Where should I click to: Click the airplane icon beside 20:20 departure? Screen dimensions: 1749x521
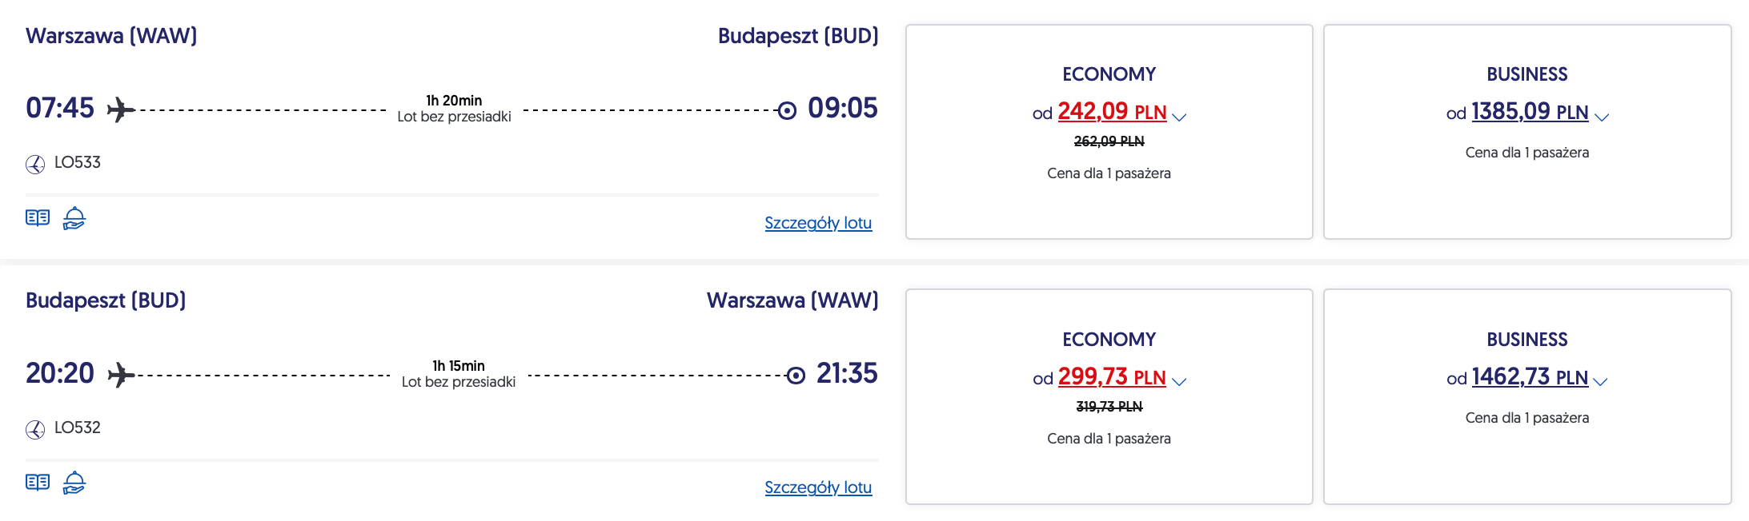tap(121, 375)
